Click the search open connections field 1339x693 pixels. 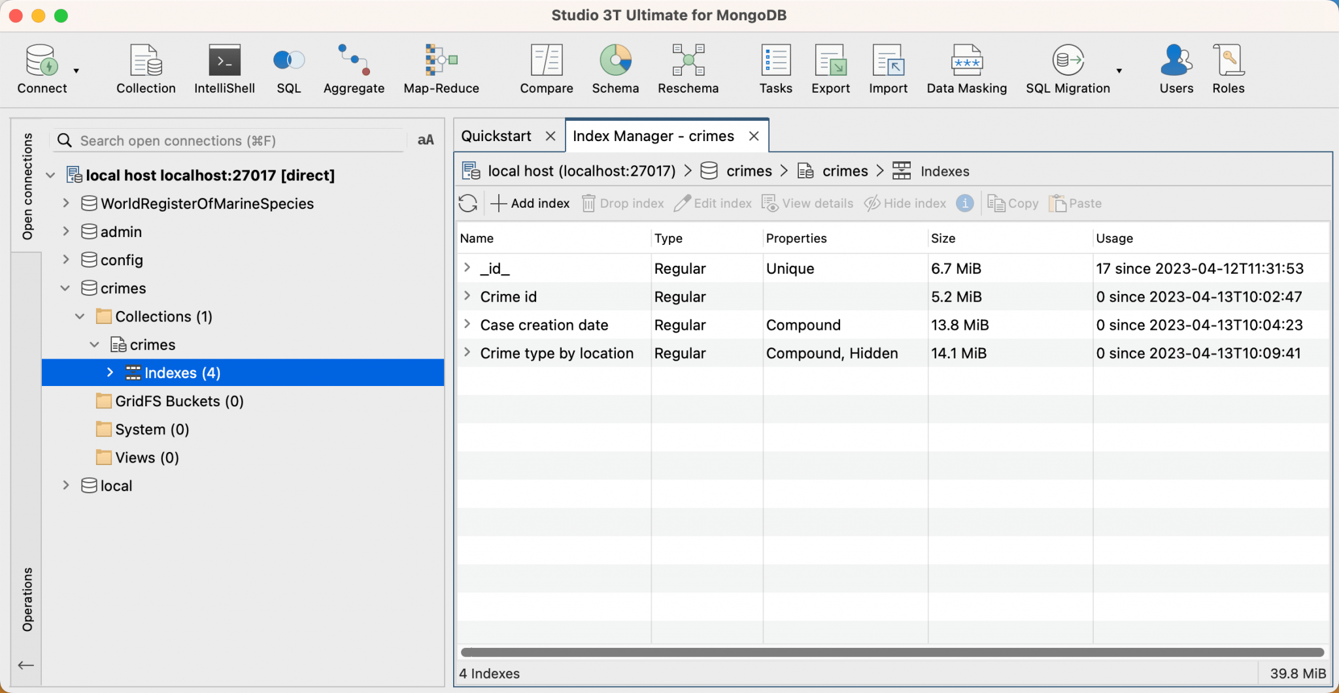235,140
